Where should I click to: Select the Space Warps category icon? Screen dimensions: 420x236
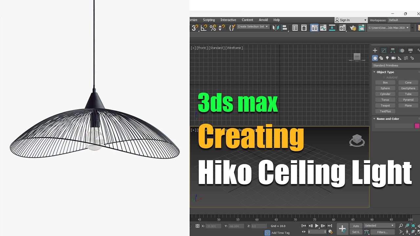406,58
